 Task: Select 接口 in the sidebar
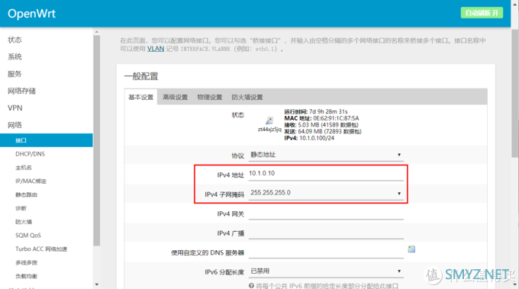pos(47,140)
